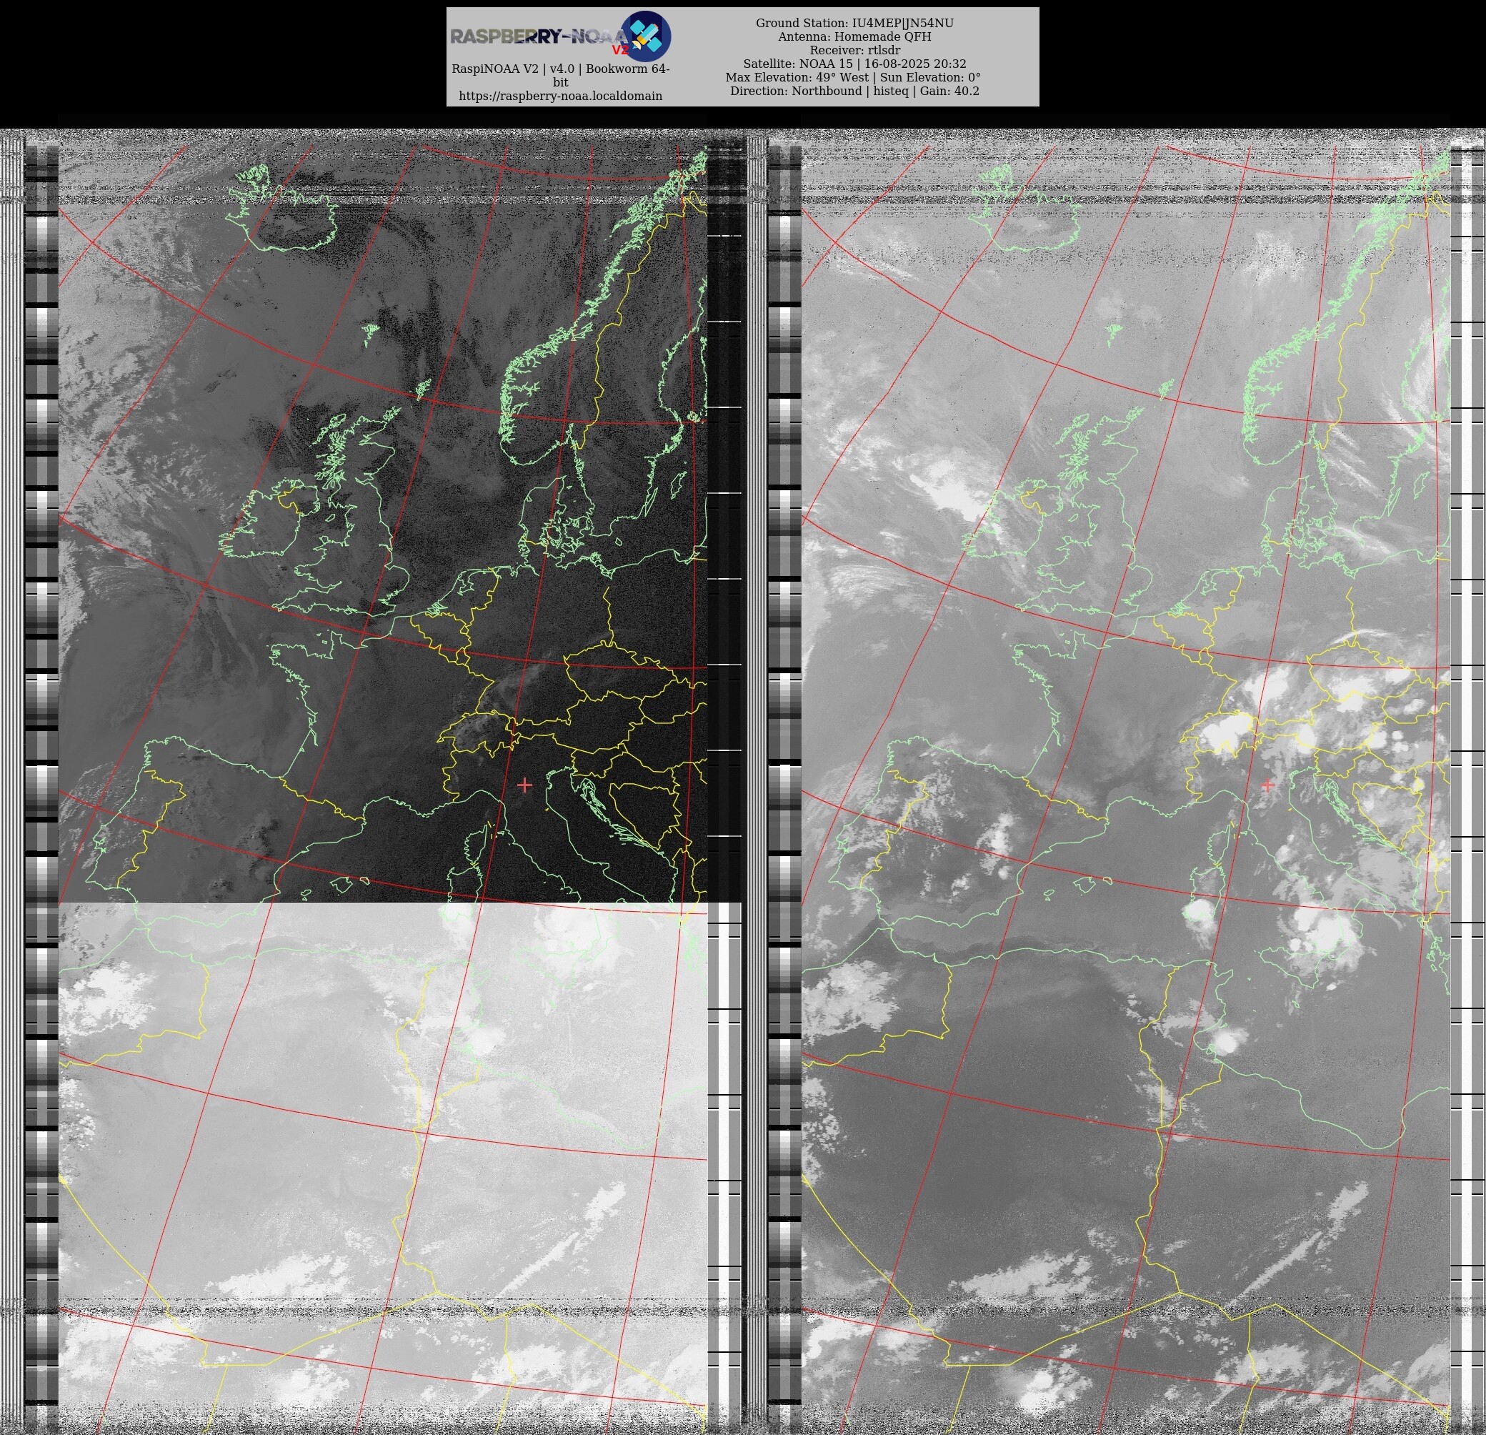Click the Receiver: rtlsdr line
This screenshot has width=1486, height=1435.
click(x=854, y=51)
